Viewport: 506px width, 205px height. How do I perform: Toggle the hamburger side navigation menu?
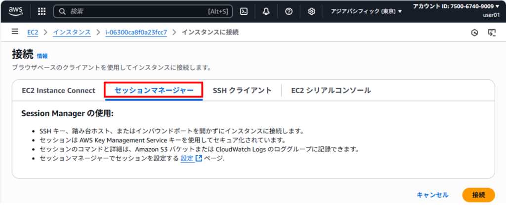click(x=15, y=32)
